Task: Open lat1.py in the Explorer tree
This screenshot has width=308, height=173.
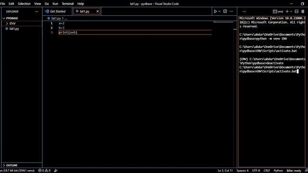Action: click(22, 29)
